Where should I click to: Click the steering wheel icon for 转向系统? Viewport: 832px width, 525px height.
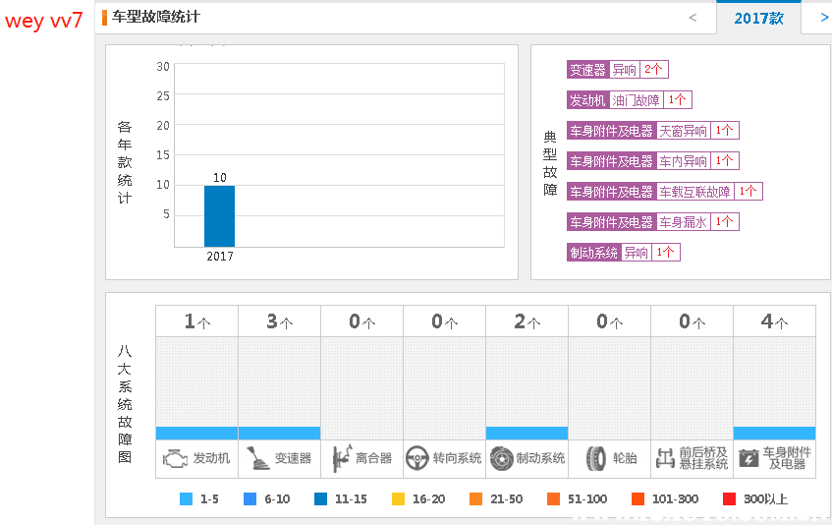[417, 458]
